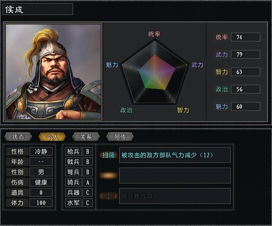
Task: Switch to the 个人 tab
Action: tap(52, 137)
